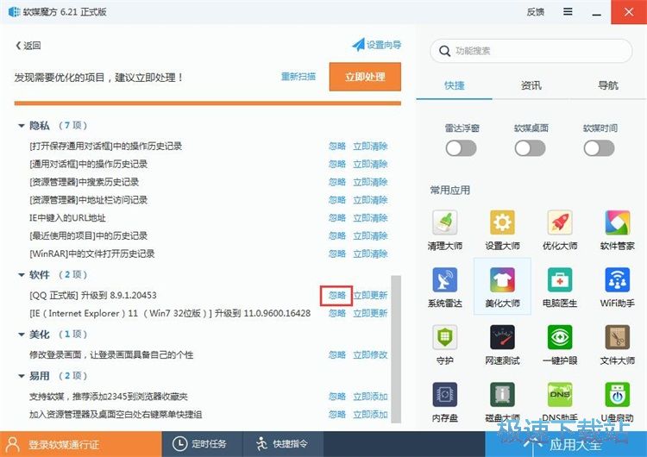Open 系统雷达 satellite dish icon
This screenshot has width=647, height=457.
(445, 279)
